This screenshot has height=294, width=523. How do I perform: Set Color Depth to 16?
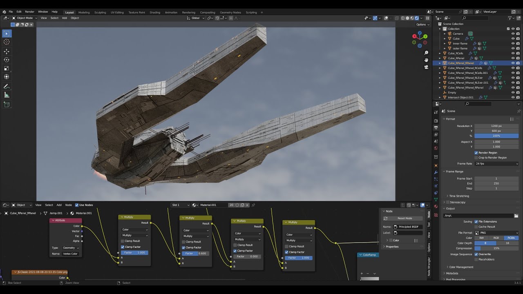(x=507, y=243)
